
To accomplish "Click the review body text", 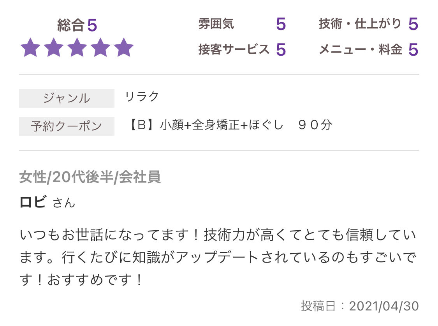I will pyautogui.click(x=218, y=257).
